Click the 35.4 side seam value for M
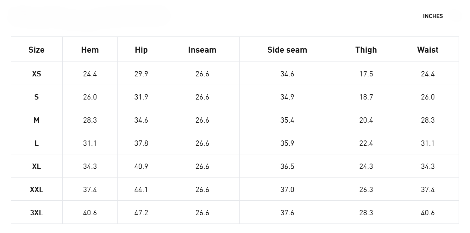The width and height of the screenshot is (470, 233). tap(287, 120)
